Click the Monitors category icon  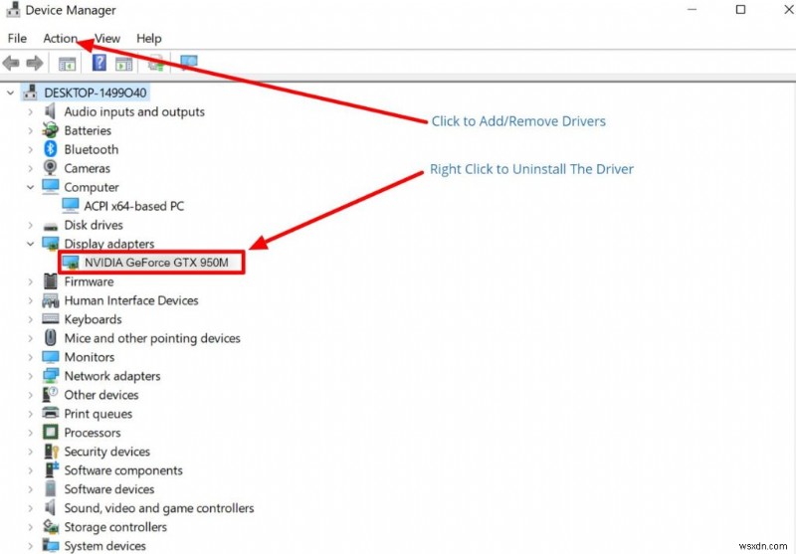(51, 357)
